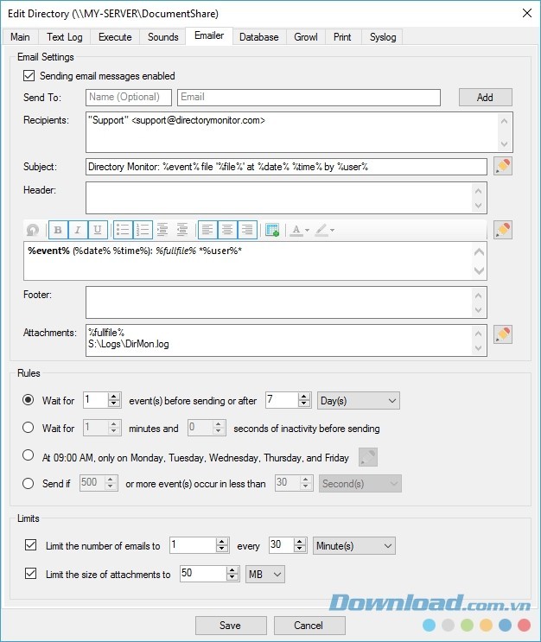Align body text left

pos(207,230)
